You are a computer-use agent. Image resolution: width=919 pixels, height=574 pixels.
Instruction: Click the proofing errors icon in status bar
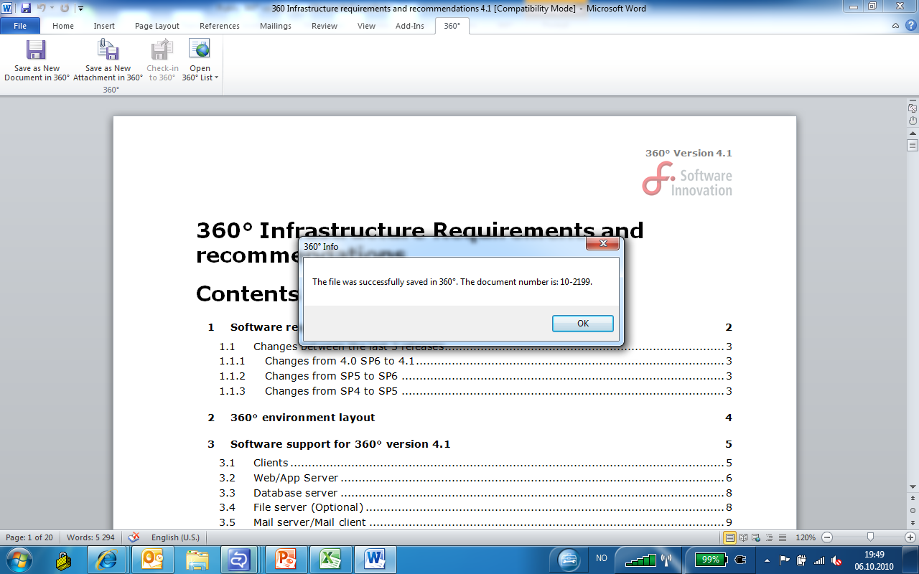pos(134,537)
